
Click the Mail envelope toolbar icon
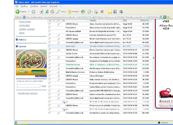89,12
